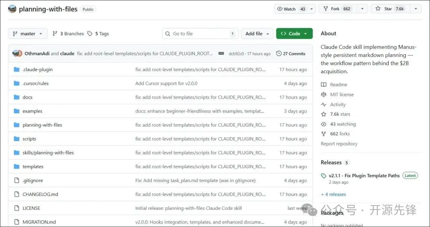Click the clock history icon beside 27 Commits
Screen dimensions: 430x227
point(279,53)
